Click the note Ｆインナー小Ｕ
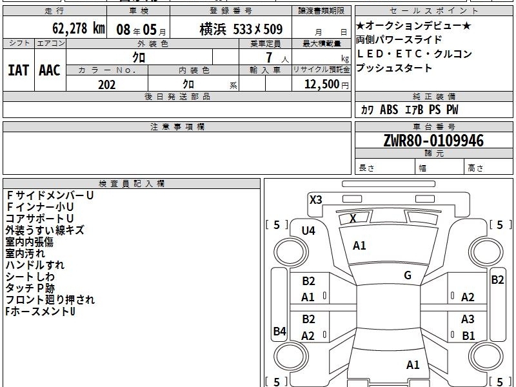This screenshot has height=387, width=516. tap(39, 207)
